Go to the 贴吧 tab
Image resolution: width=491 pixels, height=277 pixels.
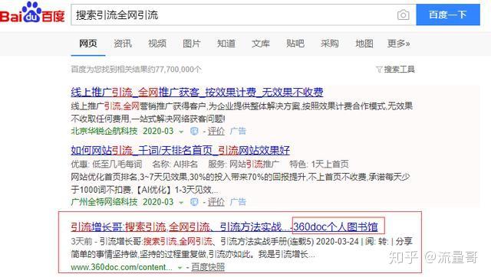(x=295, y=44)
